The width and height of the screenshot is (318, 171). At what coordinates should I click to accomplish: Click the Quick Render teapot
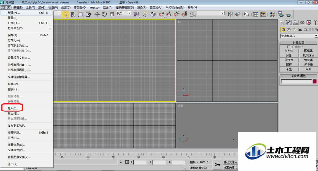click(289, 15)
